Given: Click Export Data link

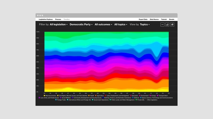Looking at the screenshot, I should [x=143, y=19].
